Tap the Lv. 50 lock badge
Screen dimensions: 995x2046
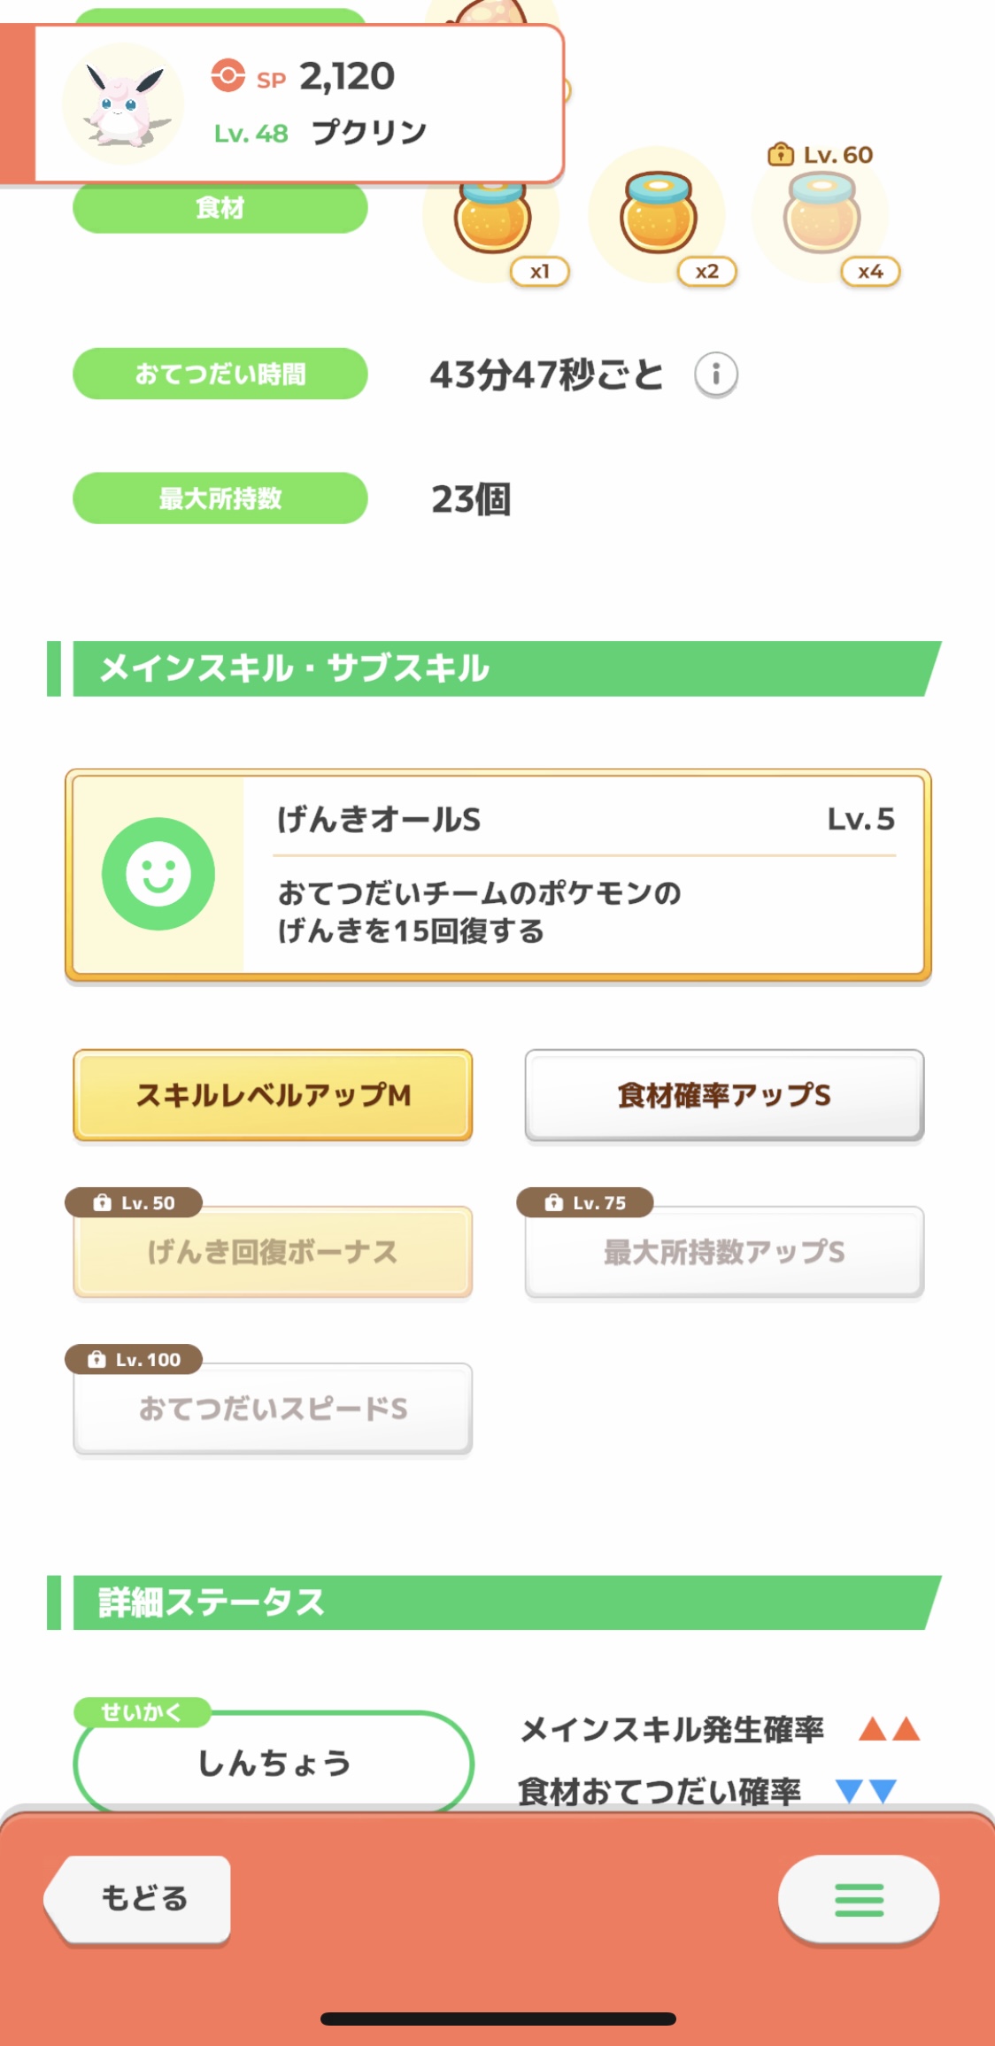click(134, 1202)
